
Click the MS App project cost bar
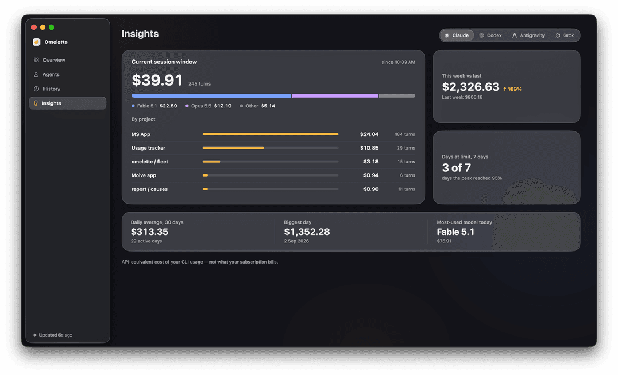pyautogui.click(x=270, y=134)
